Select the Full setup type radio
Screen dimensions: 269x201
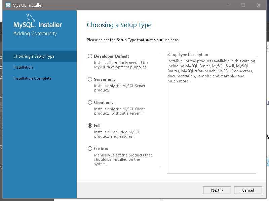click(x=90, y=125)
